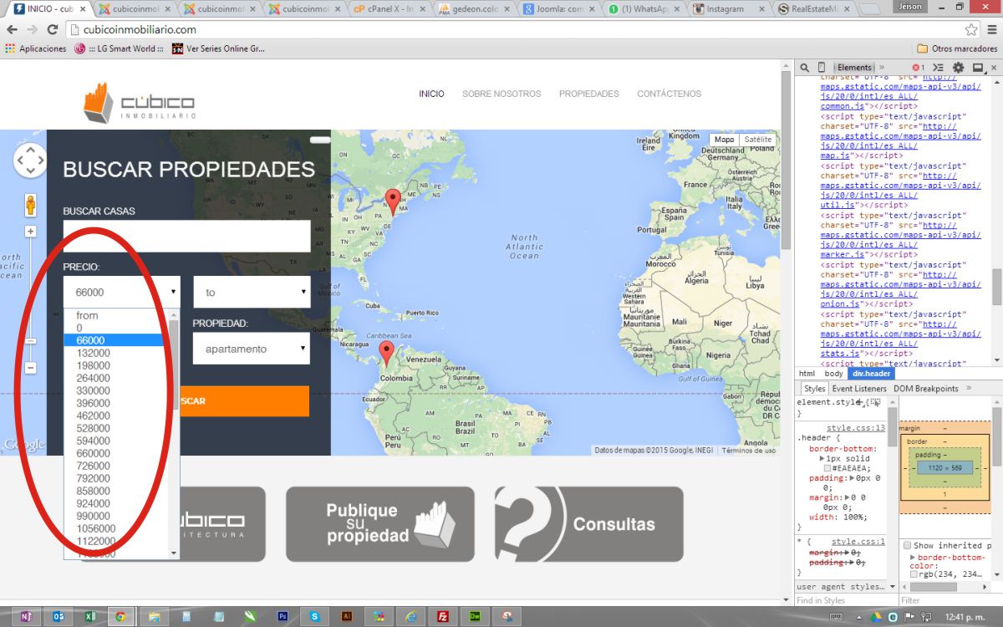Show the DevTools console drawer icon
The image size is (1003, 627).
point(939,68)
